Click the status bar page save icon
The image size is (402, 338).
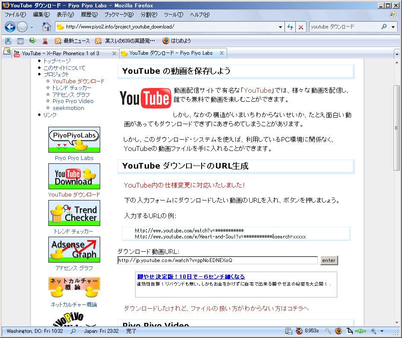289,331
